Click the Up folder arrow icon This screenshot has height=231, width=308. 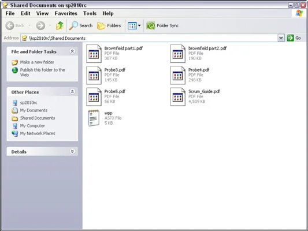point(60,25)
